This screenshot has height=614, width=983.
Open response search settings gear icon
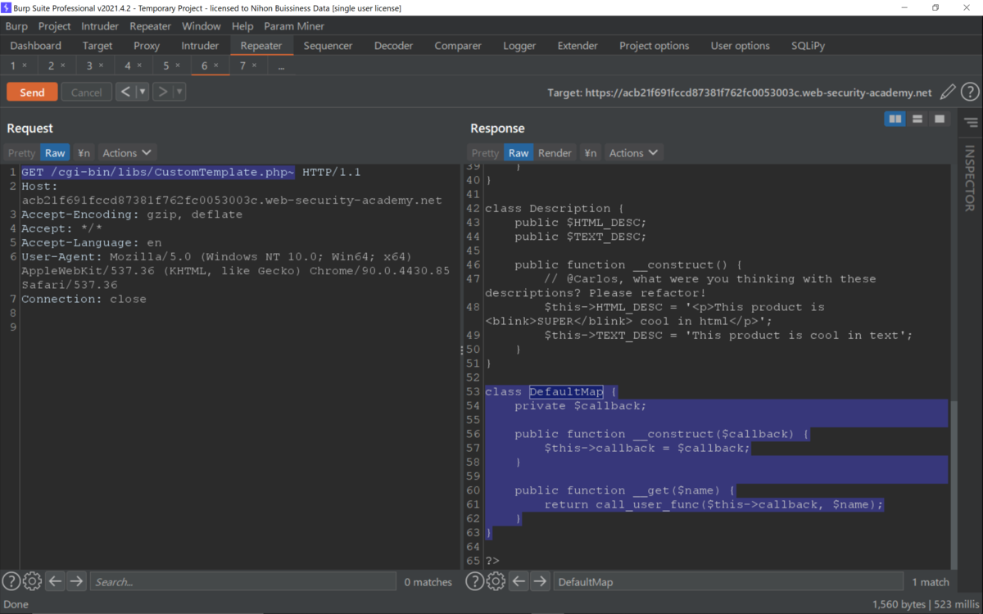pyautogui.click(x=496, y=581)
